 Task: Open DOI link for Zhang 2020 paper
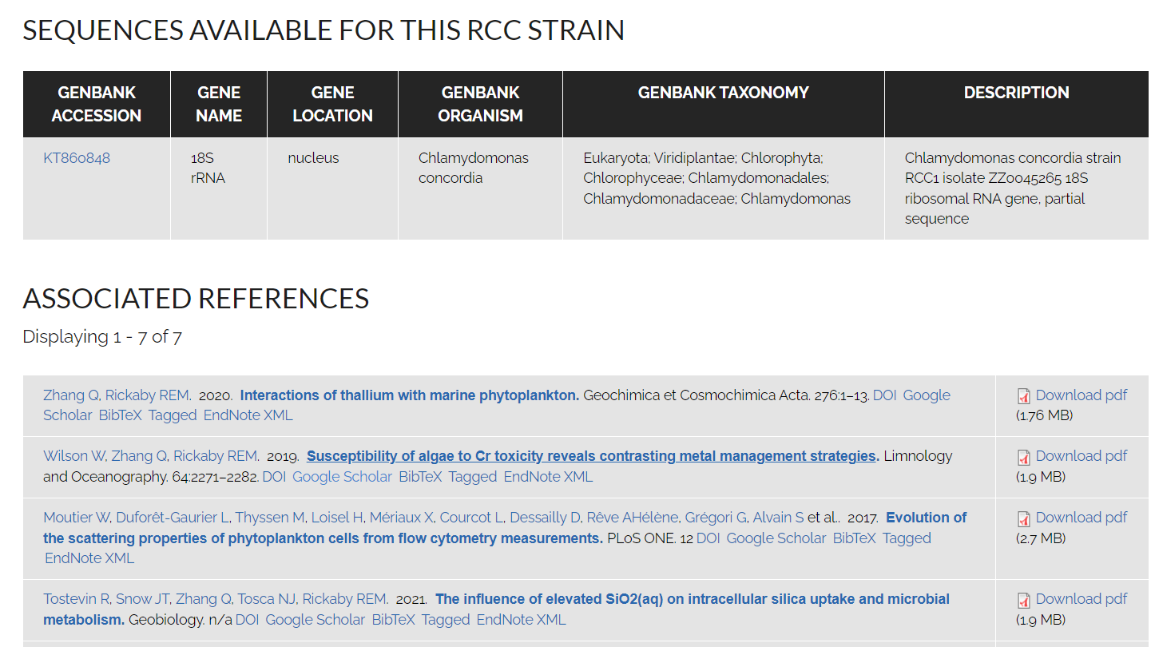[x=884, y=395]
